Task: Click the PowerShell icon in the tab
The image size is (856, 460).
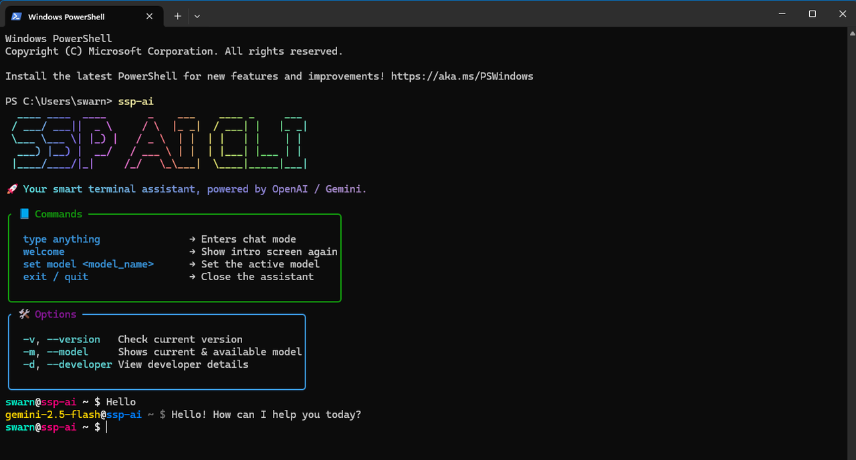Action: (x=17, y=16)
